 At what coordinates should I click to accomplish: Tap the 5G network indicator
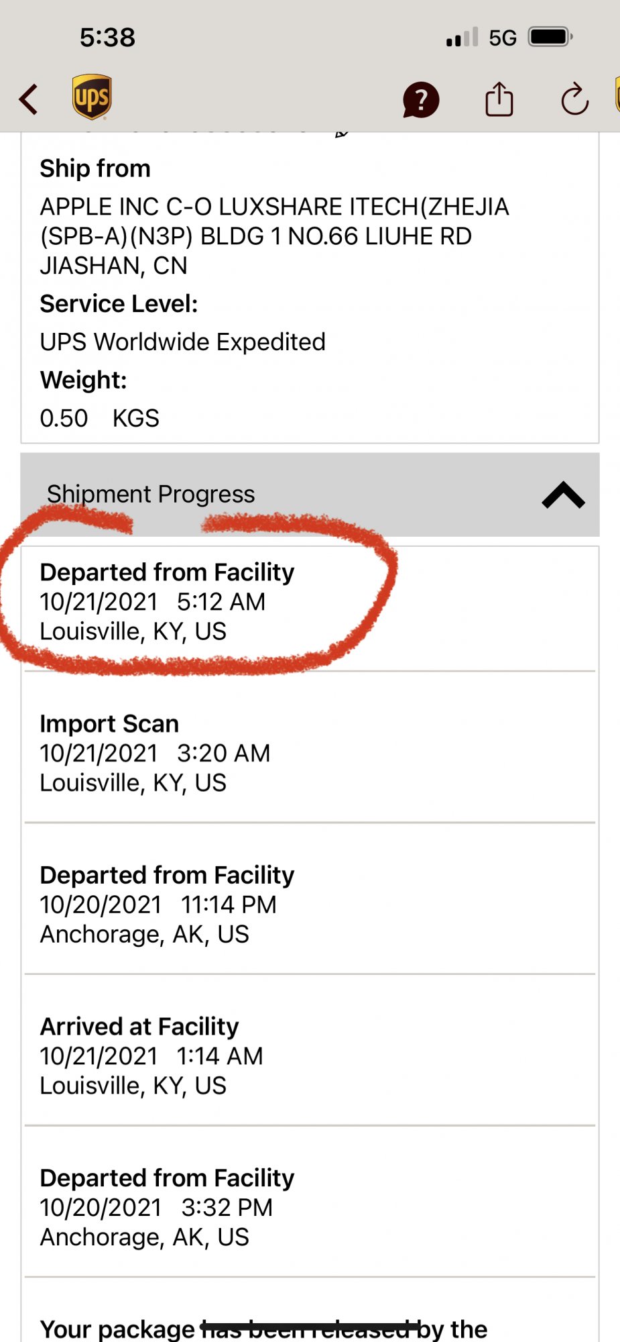pos(503,38)
